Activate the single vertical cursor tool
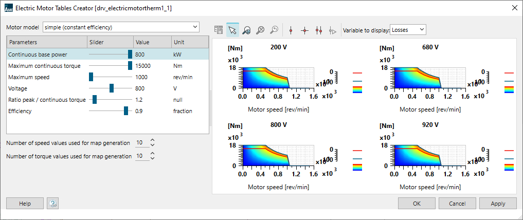The width and height of the screenshot is (523, 220). coord(291,30)
